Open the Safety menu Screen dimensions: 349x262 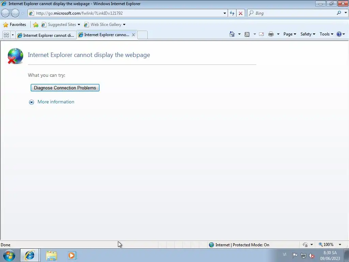coord(308,34)
